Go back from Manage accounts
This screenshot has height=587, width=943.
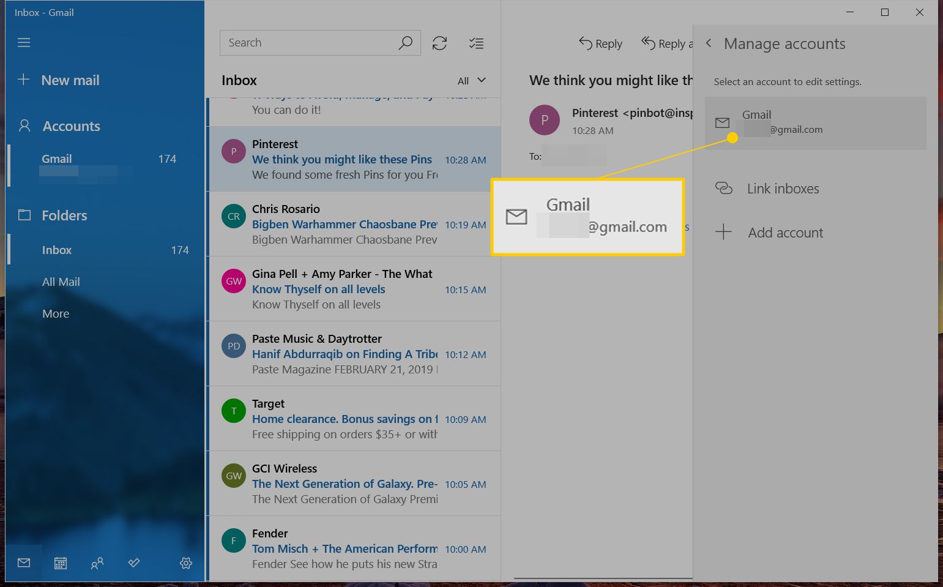pyautogui.click(x=709, y=43)
